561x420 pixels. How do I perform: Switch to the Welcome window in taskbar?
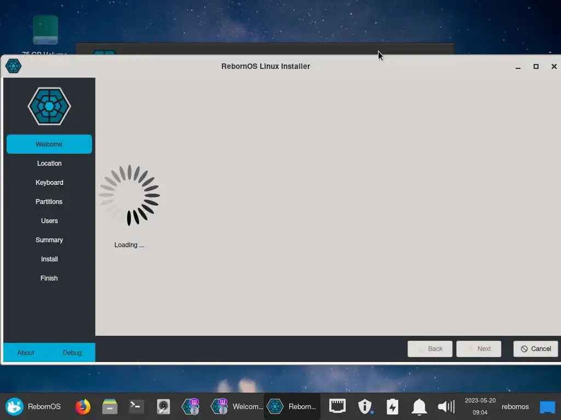tap(237, 406)
